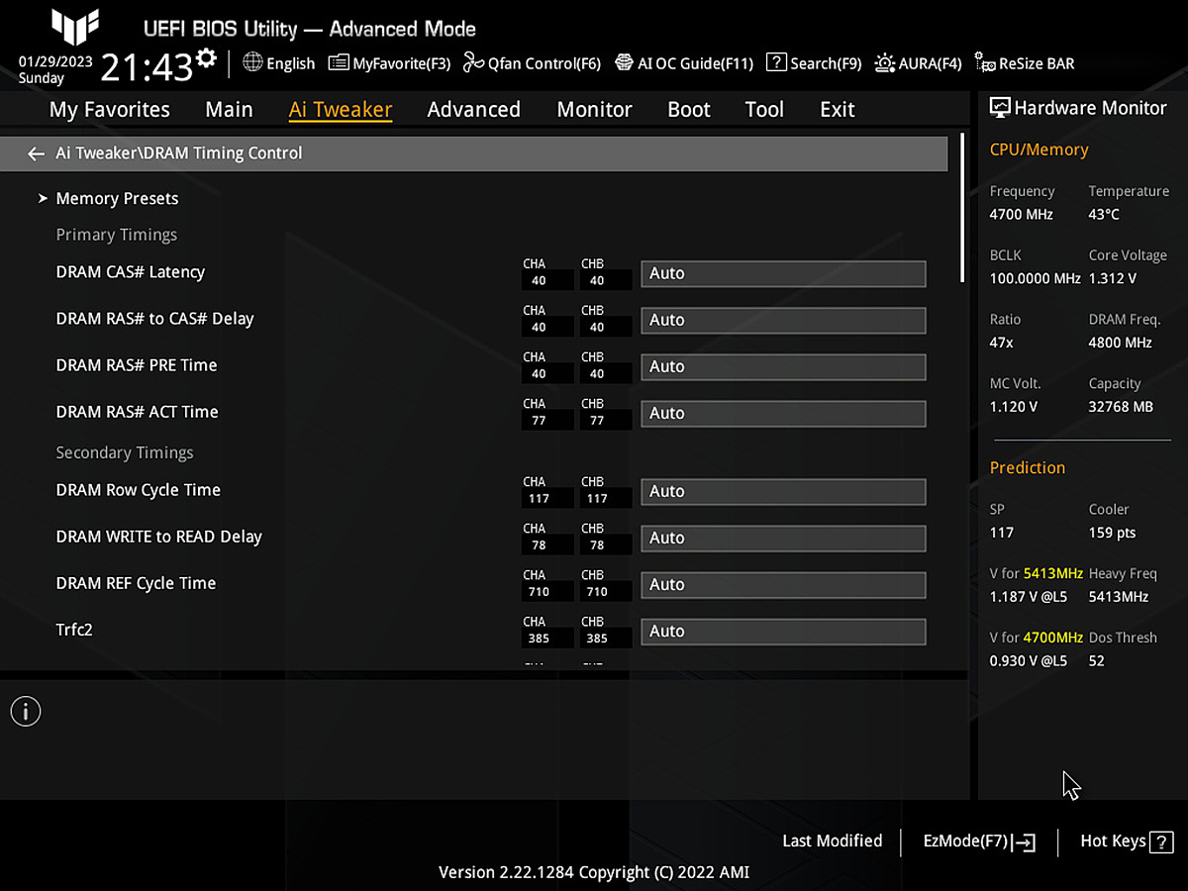
Task: Open the Search question-mark icon
Action: pyautogui.click(x=776, y=63)
